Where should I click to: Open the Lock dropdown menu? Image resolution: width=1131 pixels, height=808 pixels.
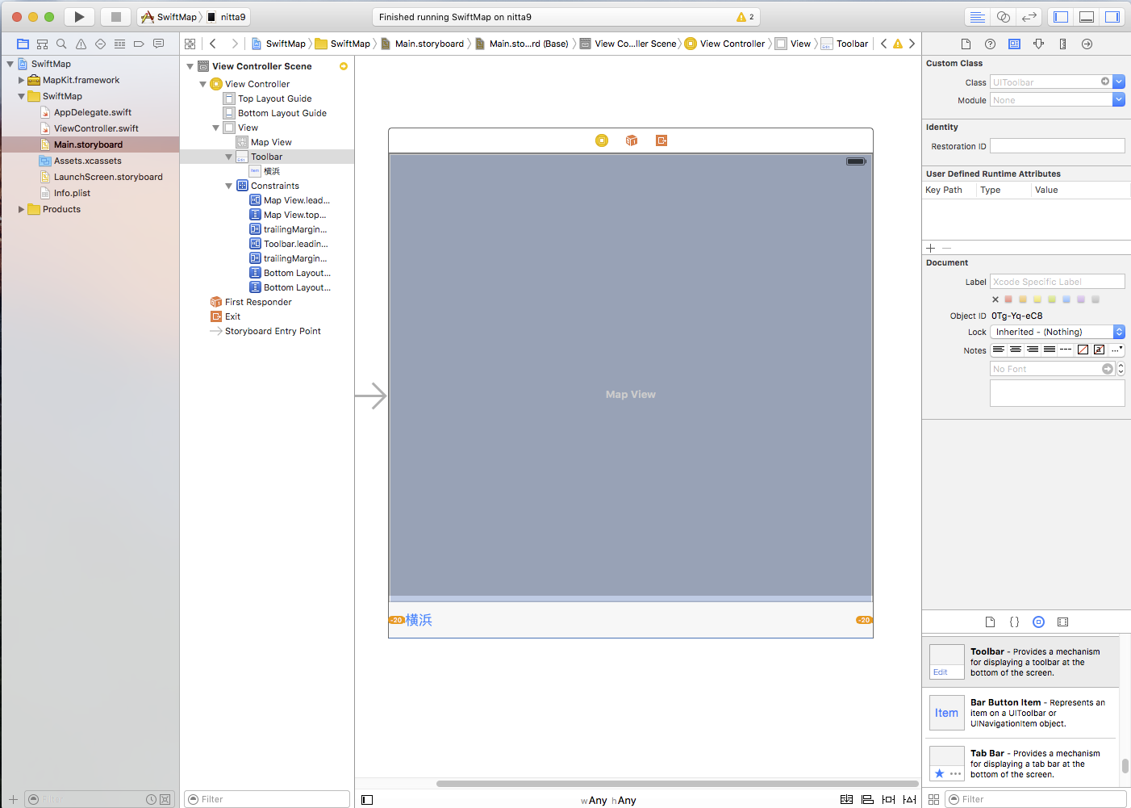(1057, 332)
